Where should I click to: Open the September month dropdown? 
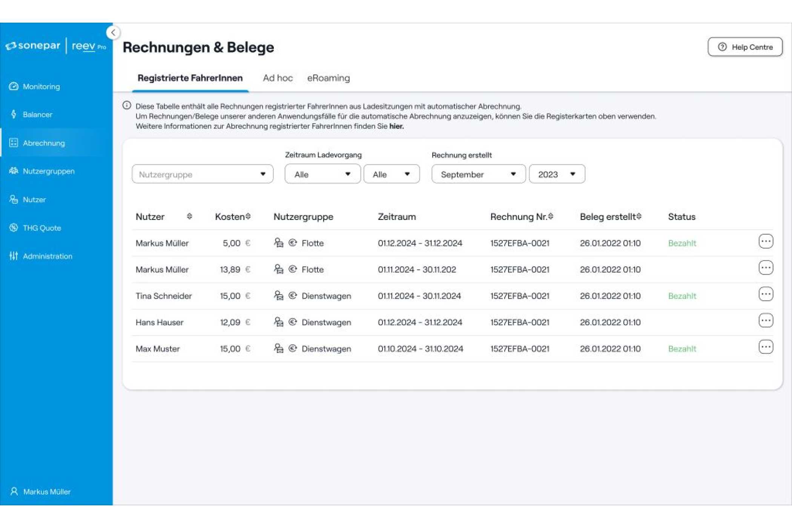478,174
